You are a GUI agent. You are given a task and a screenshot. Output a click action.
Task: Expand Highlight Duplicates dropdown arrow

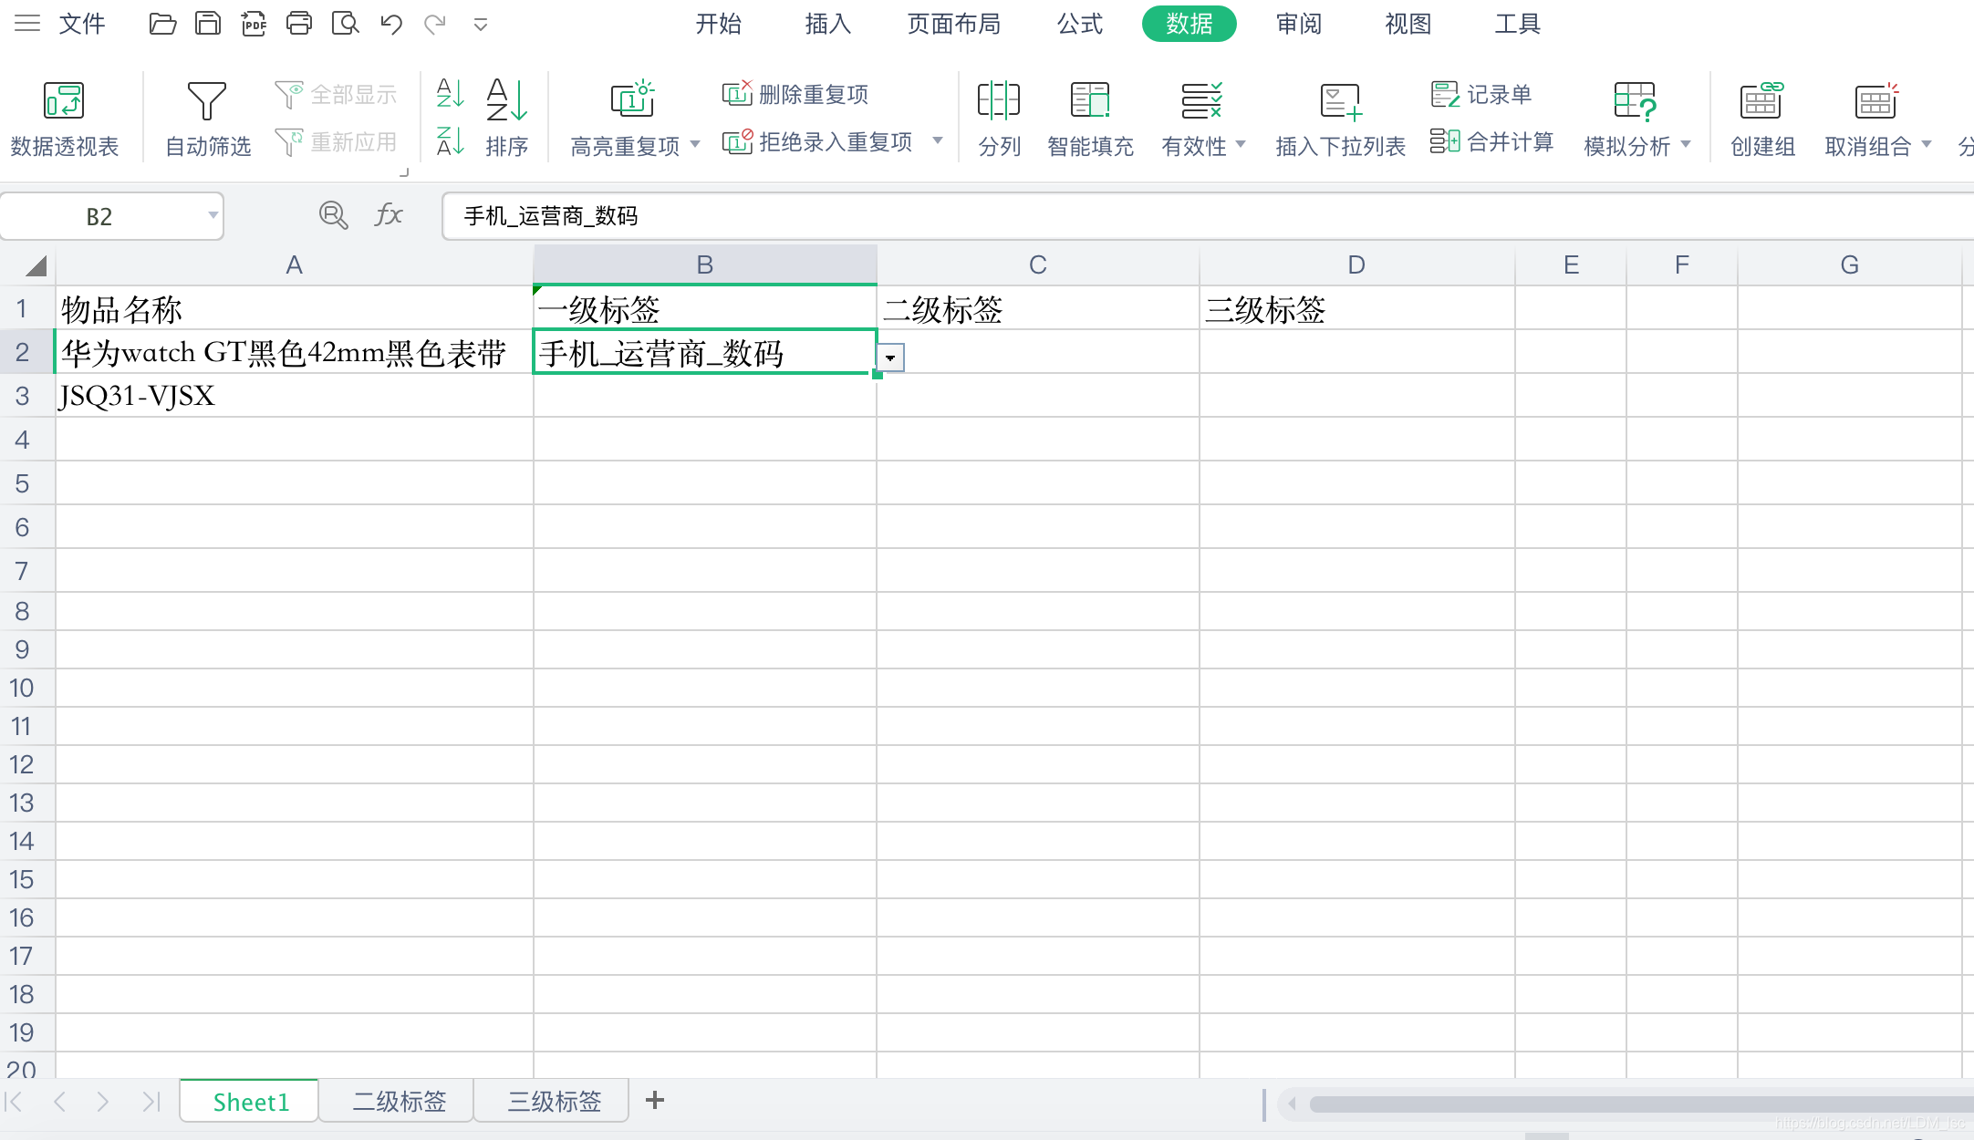pos(695,144)
